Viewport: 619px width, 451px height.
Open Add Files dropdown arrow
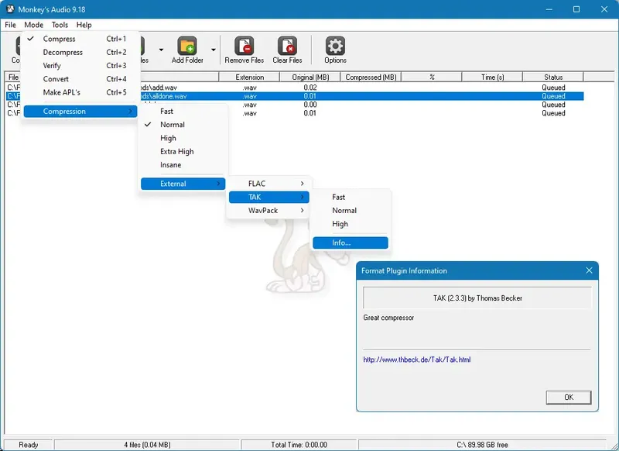(x=161, y=50)
